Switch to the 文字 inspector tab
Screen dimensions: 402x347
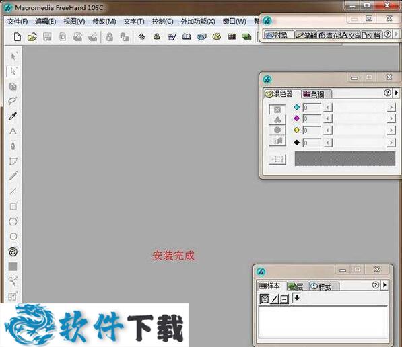click(x=351, y=36)
